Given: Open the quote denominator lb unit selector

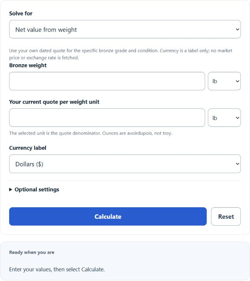Looking at the screenshot, I should pos(224,118).
